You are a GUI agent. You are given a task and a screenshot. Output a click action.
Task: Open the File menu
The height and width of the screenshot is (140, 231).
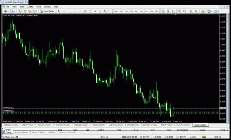[x=8, y=7]
